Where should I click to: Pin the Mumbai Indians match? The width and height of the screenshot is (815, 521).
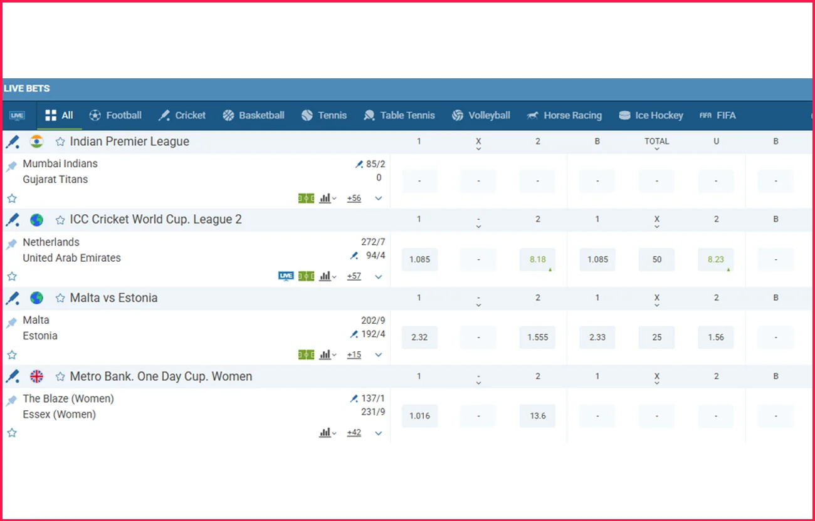(x=12, y=167)
